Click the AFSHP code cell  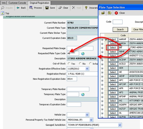[123, 97]
